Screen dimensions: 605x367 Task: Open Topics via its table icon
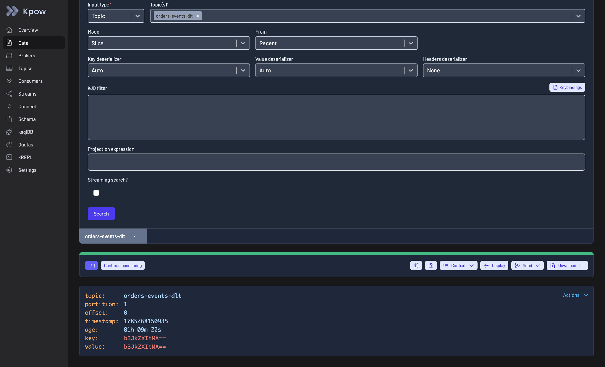click(x=9, y=68)
